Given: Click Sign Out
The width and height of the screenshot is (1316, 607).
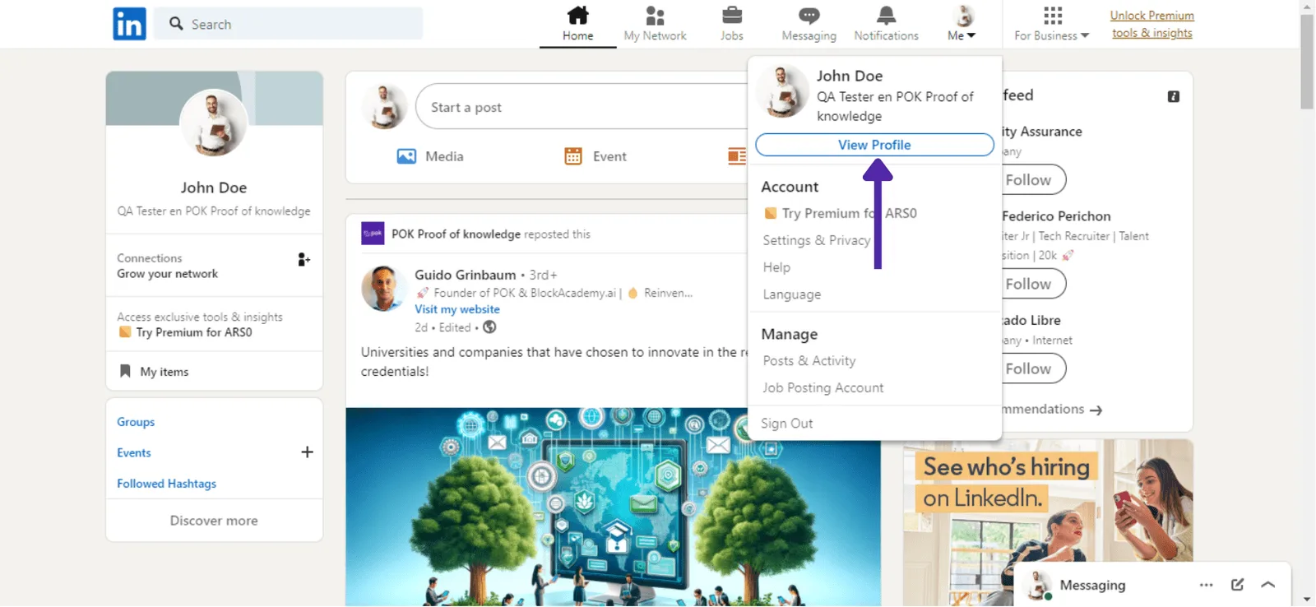Looking at the screenshot, I should [x=786, y=424].
